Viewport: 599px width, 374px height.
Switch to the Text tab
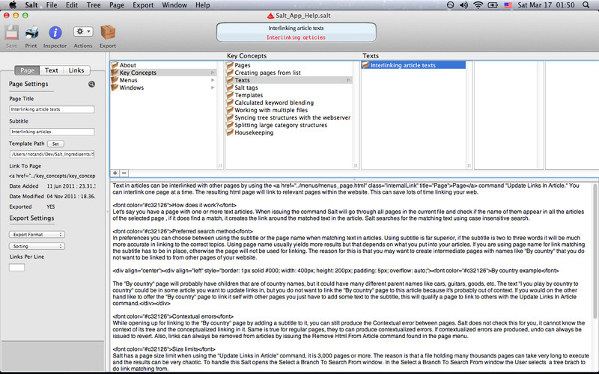click(51, 70)
